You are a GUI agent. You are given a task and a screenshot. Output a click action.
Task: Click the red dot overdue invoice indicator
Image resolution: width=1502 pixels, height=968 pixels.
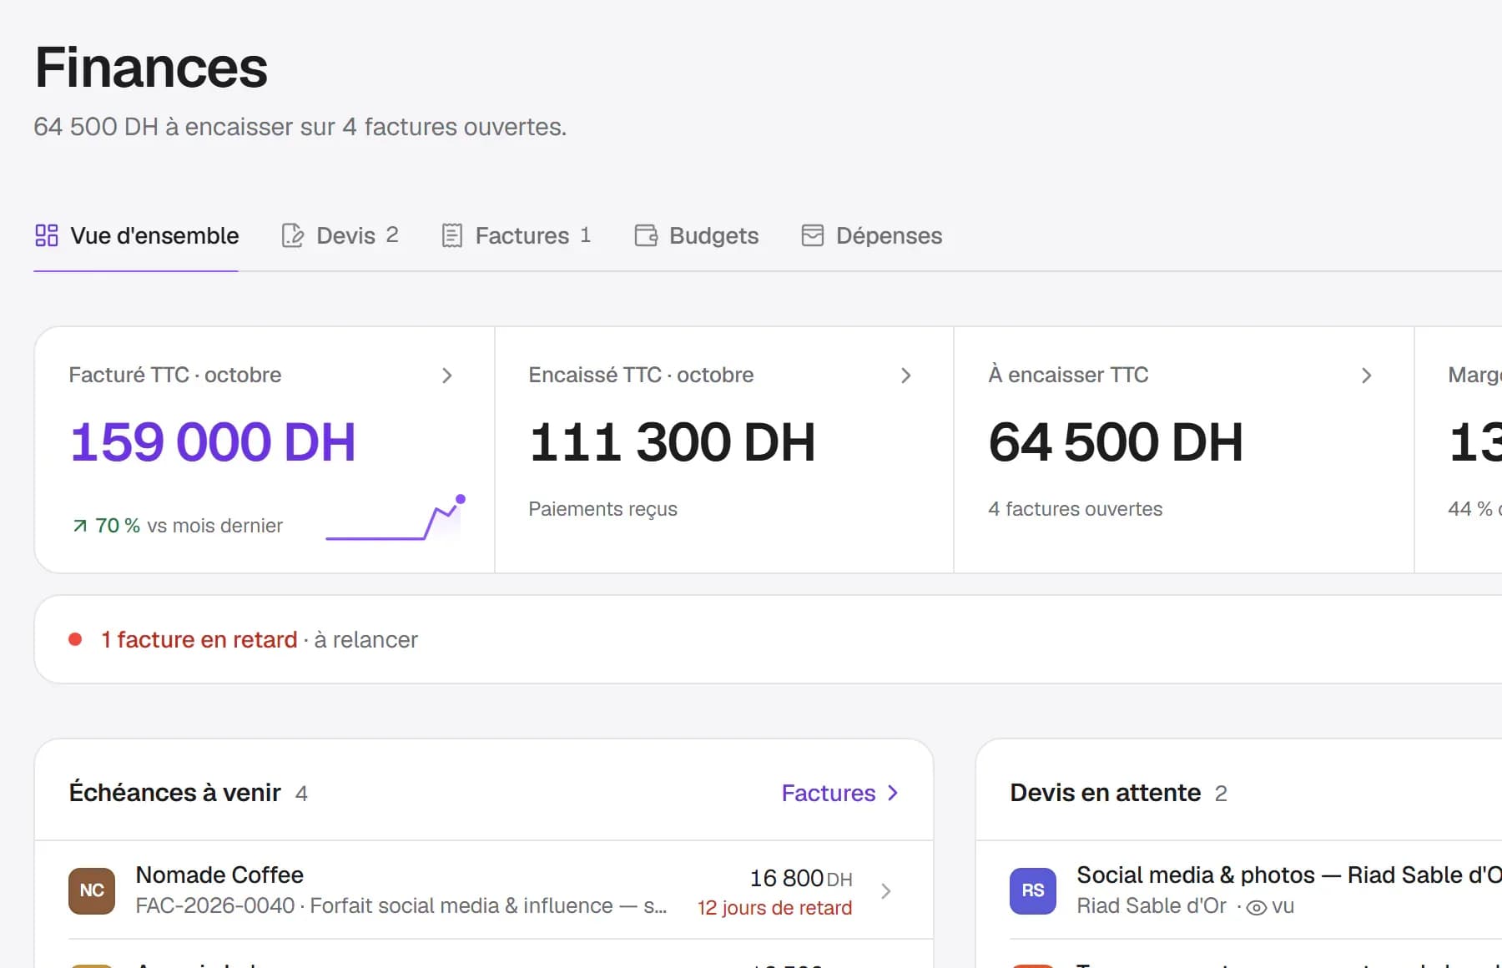(x=75, y=639)
